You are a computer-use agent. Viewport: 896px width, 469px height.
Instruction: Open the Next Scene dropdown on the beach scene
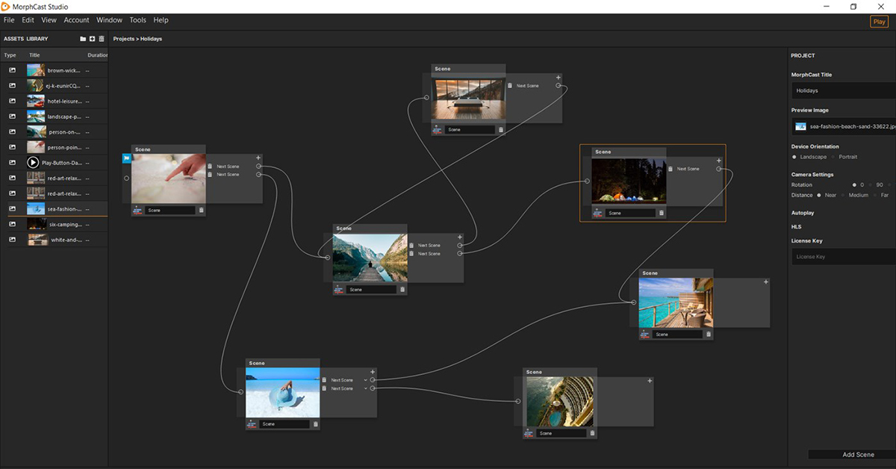coord(366,379)
